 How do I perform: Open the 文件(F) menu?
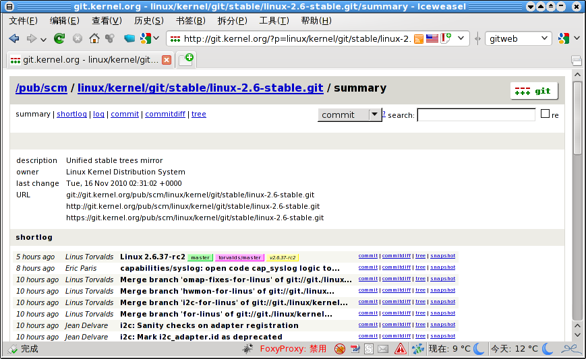tap(23, 21)
